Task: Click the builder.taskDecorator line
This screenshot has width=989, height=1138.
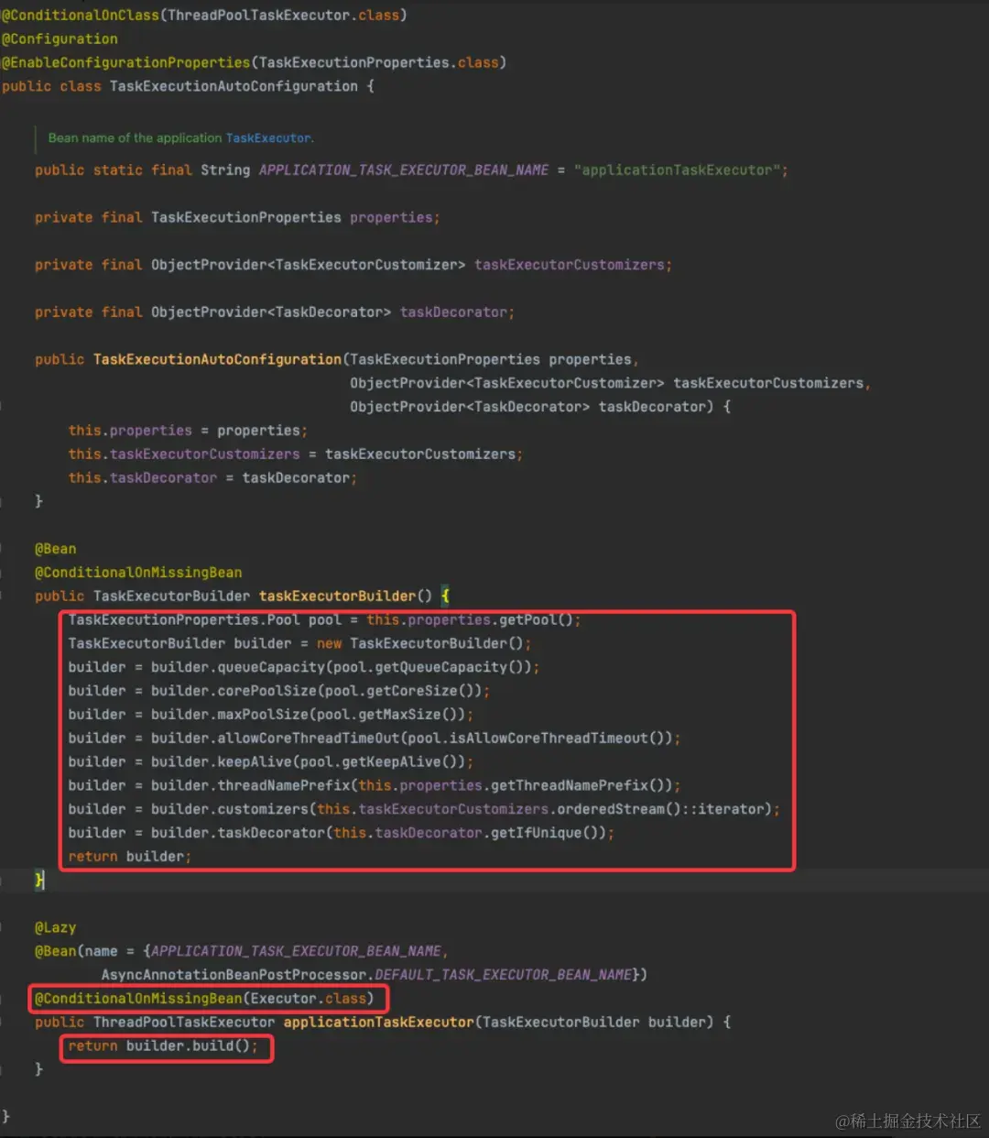Action: (342, 833)
